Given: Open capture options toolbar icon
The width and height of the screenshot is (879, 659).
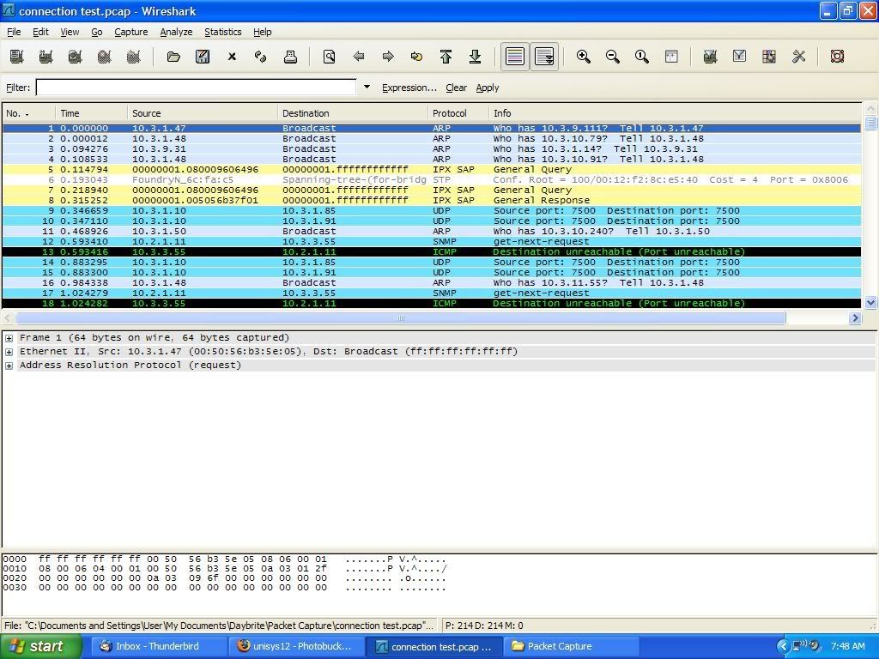Looking at the screenshot, I should pos(46,57).
